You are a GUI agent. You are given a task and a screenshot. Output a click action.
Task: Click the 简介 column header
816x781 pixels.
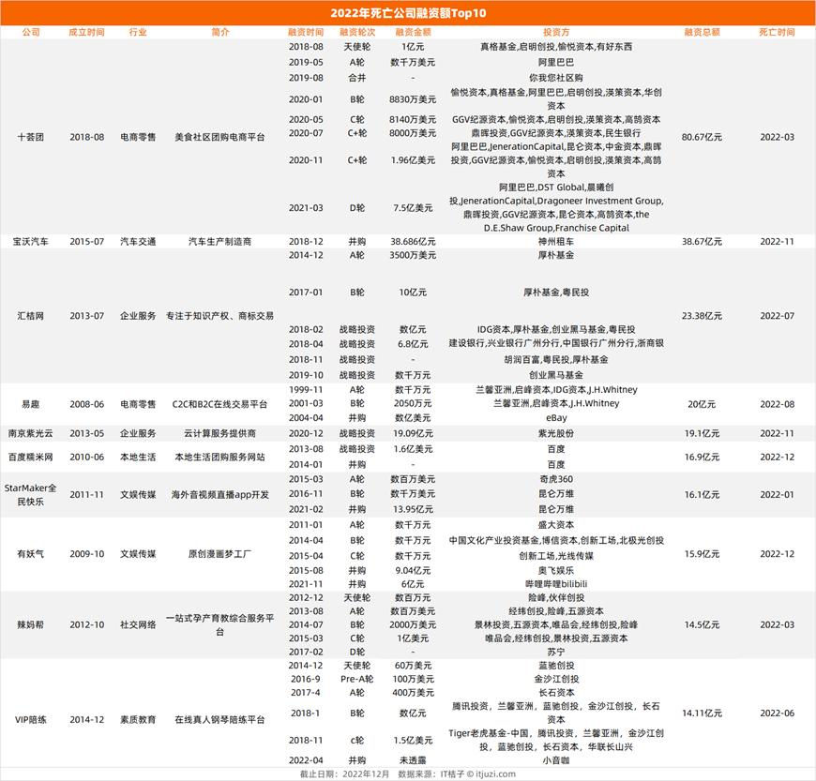(x=220, y=32)
